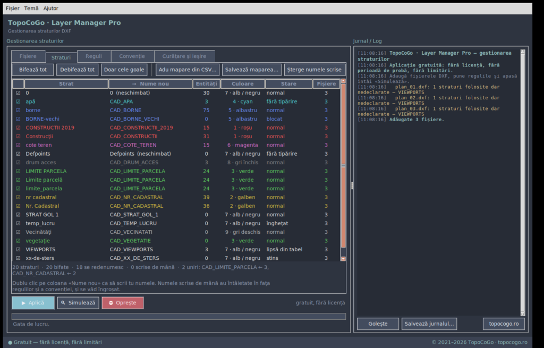Select nr cadastral layer name

[41, 198]
